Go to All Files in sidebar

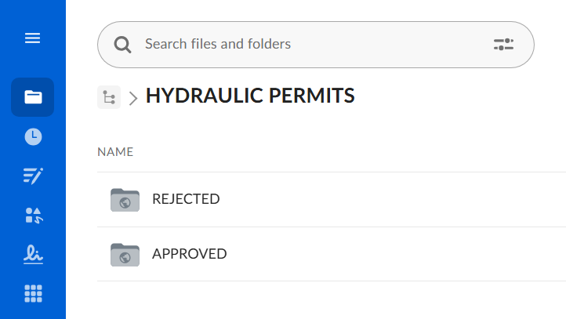coord(33,97)
